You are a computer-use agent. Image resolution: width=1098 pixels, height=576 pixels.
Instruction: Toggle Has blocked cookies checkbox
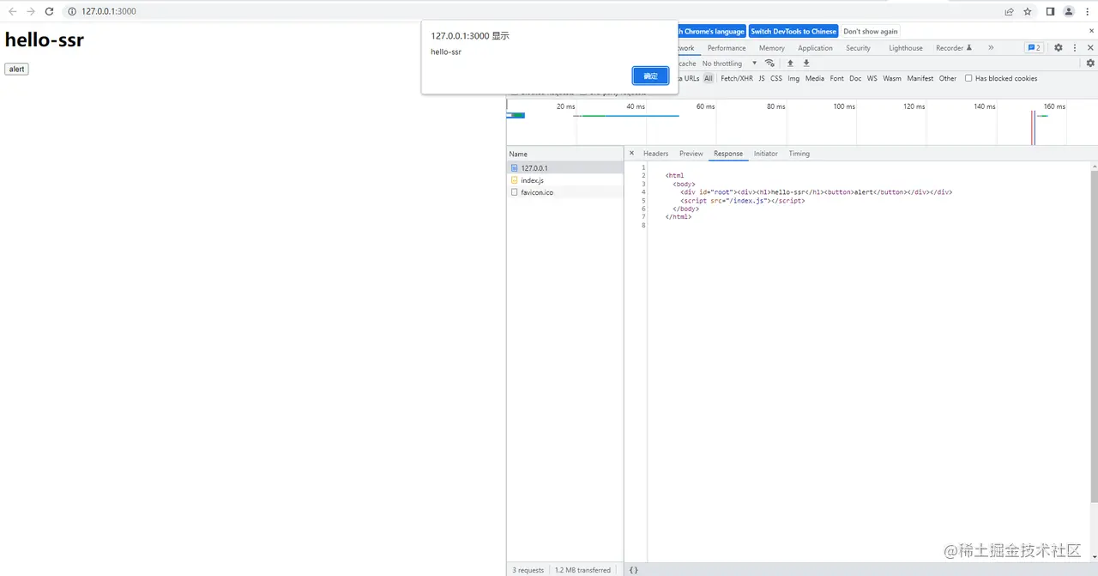(x=968, y=78)
